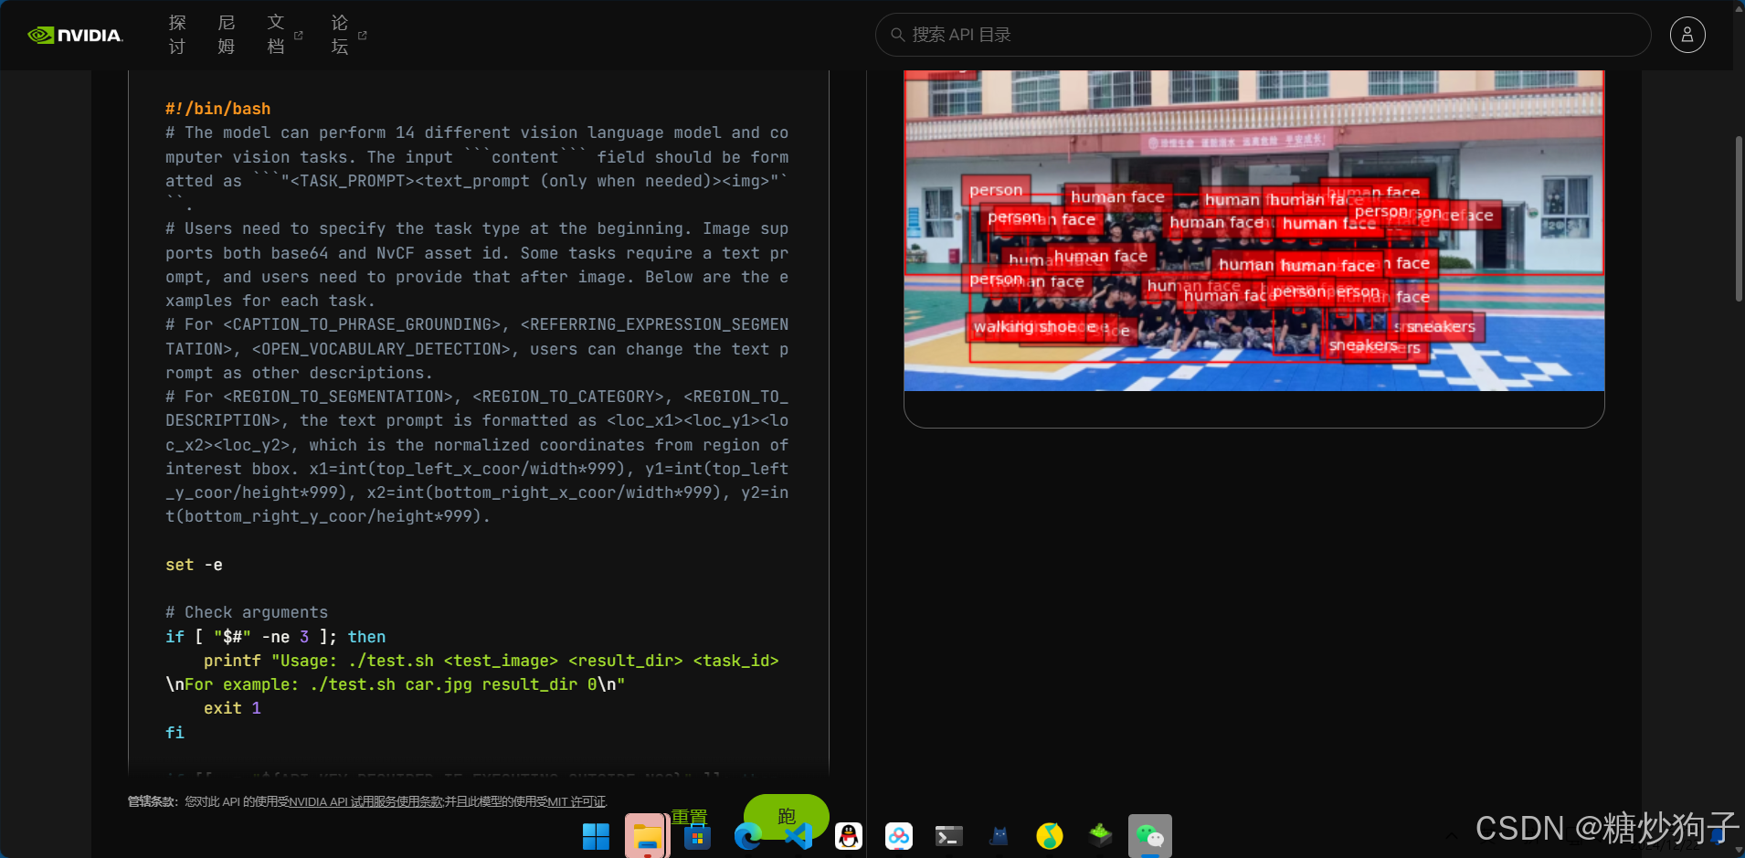The image size is (1745, 858).
Task: Click the 重置 reset button
Action: coord(690,817)
